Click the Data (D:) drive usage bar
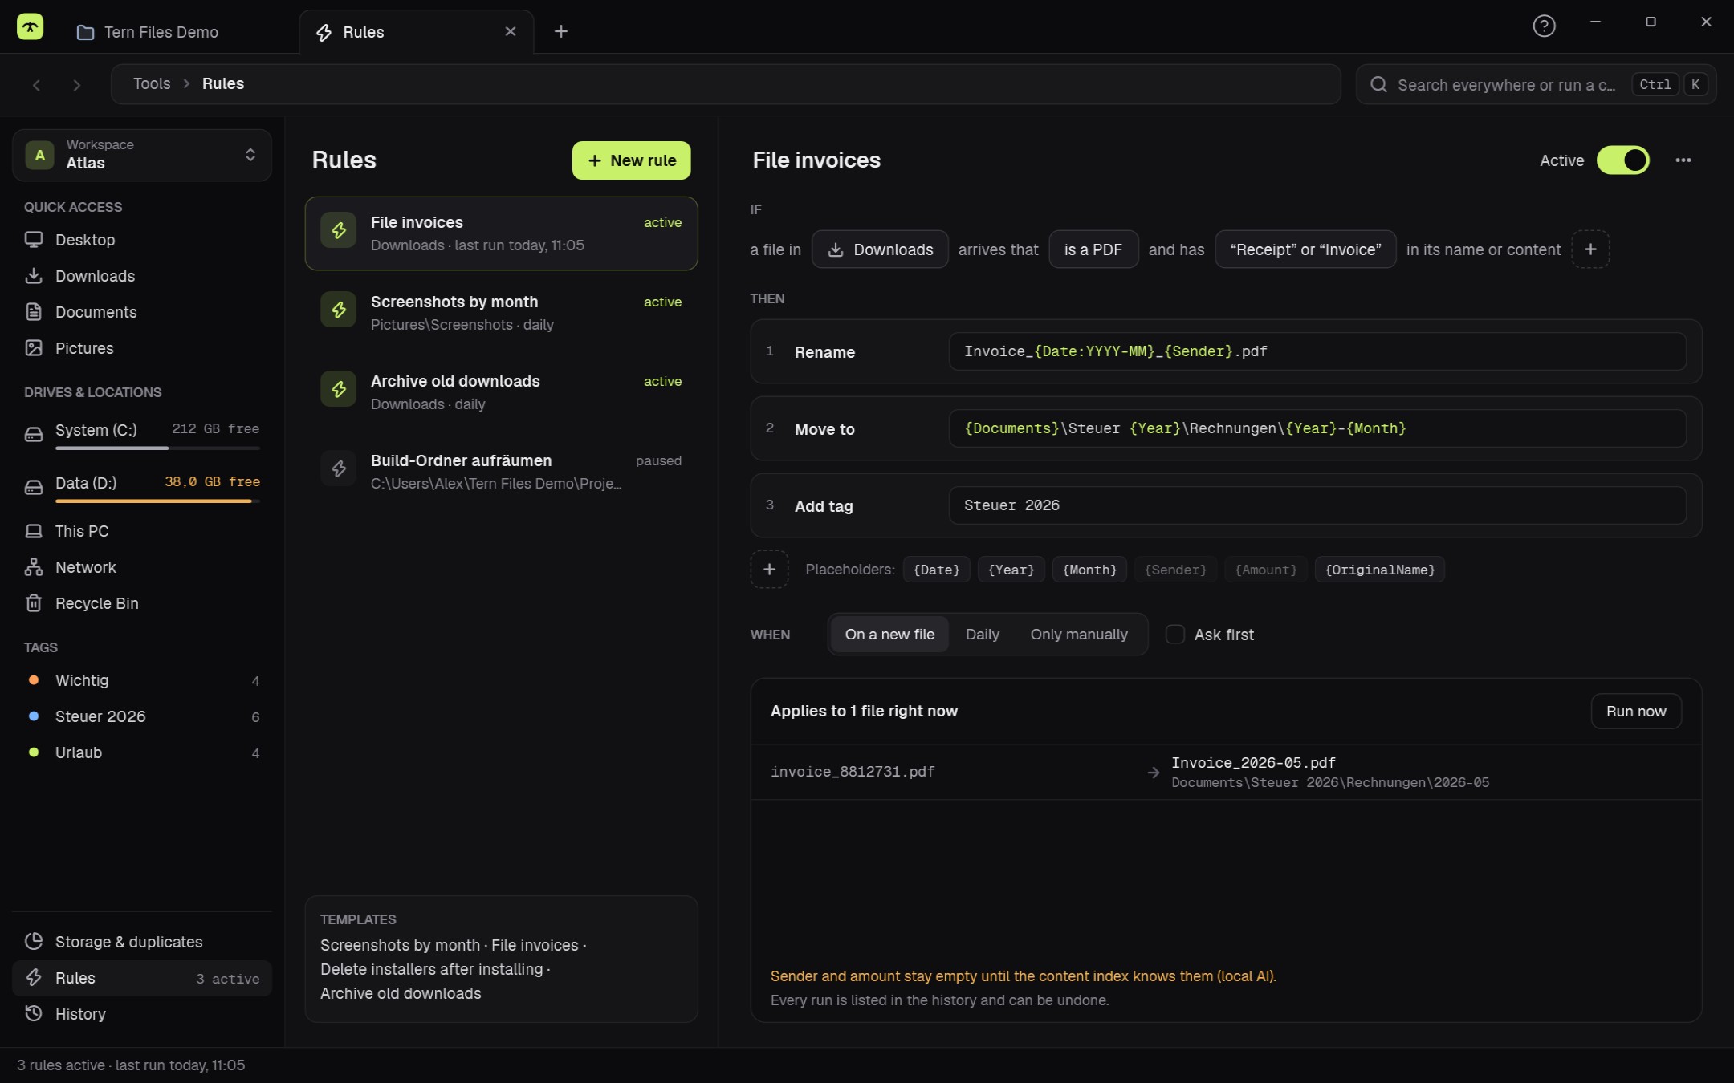Image resolution: width=1734 pixels, height=1083 pixels. (157, 501)
